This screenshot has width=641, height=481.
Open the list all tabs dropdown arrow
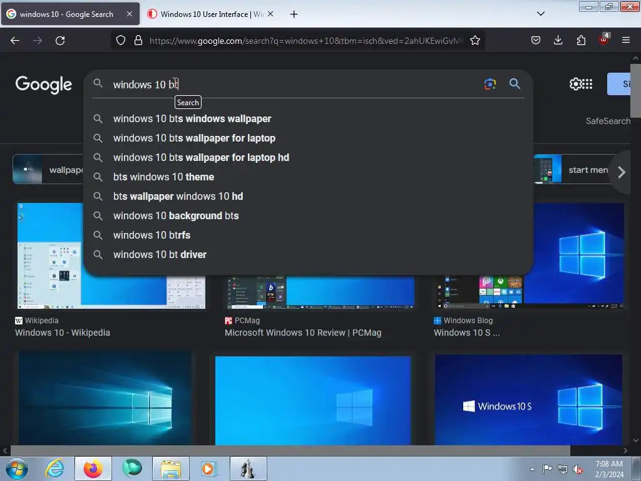(540, 14)
